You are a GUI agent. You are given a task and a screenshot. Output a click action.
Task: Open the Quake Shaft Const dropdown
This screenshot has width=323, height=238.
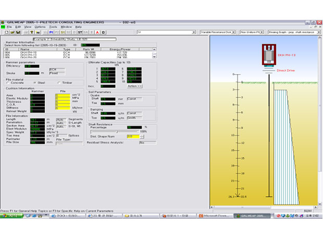134,99
